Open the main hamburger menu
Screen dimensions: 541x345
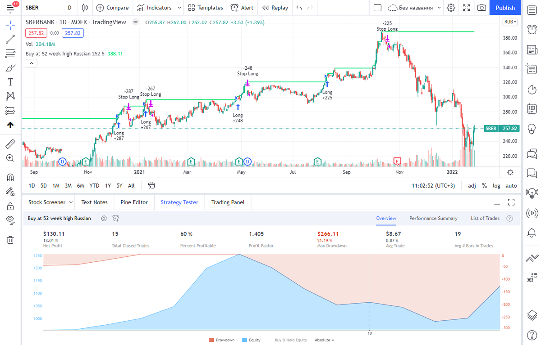tap(10, 8)
